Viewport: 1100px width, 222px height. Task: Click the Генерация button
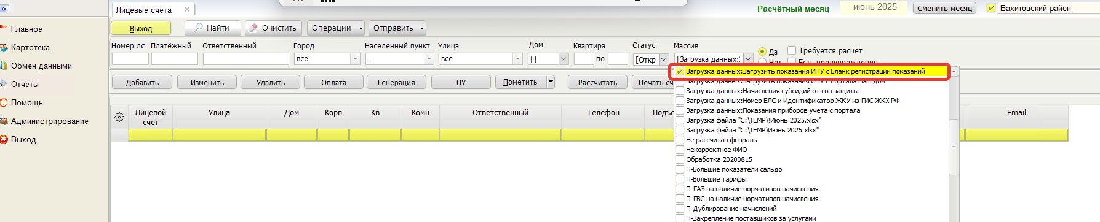(x=396, y=82)
